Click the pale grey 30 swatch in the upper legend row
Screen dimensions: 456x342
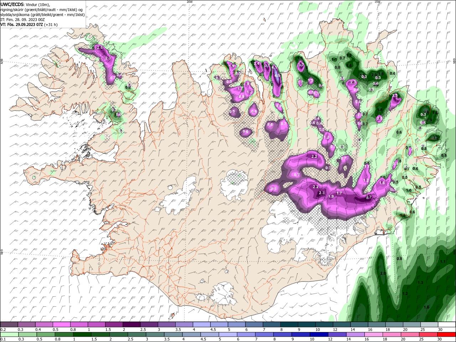446,325
